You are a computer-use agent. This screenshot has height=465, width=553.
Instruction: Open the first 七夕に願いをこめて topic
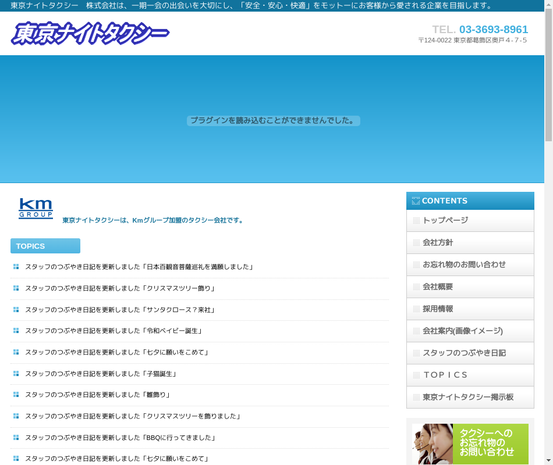117,352
